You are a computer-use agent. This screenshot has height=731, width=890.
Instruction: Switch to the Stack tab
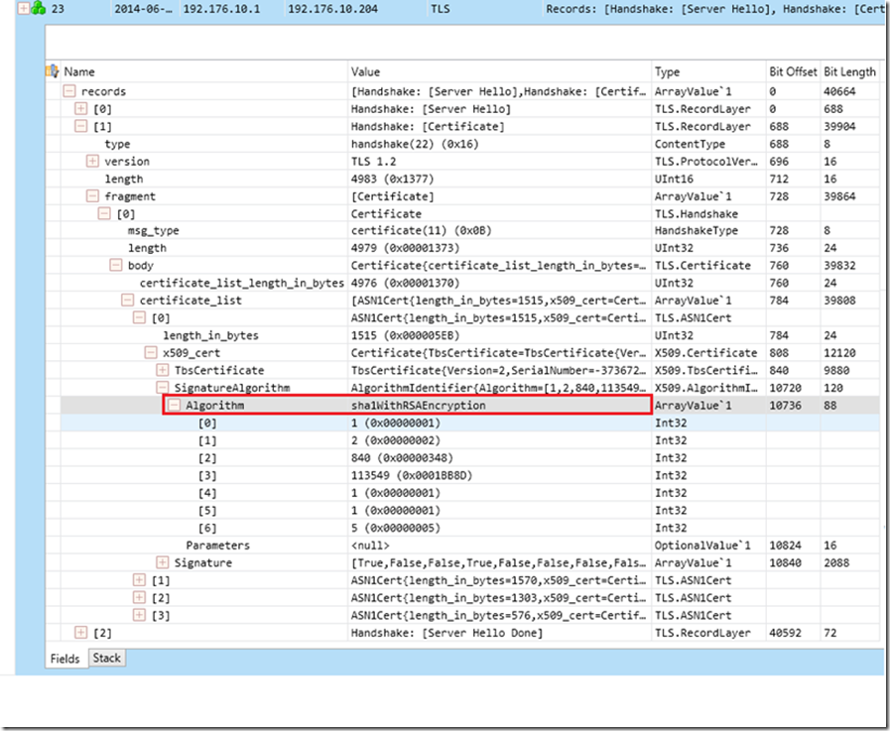click(x=107, y=658)
